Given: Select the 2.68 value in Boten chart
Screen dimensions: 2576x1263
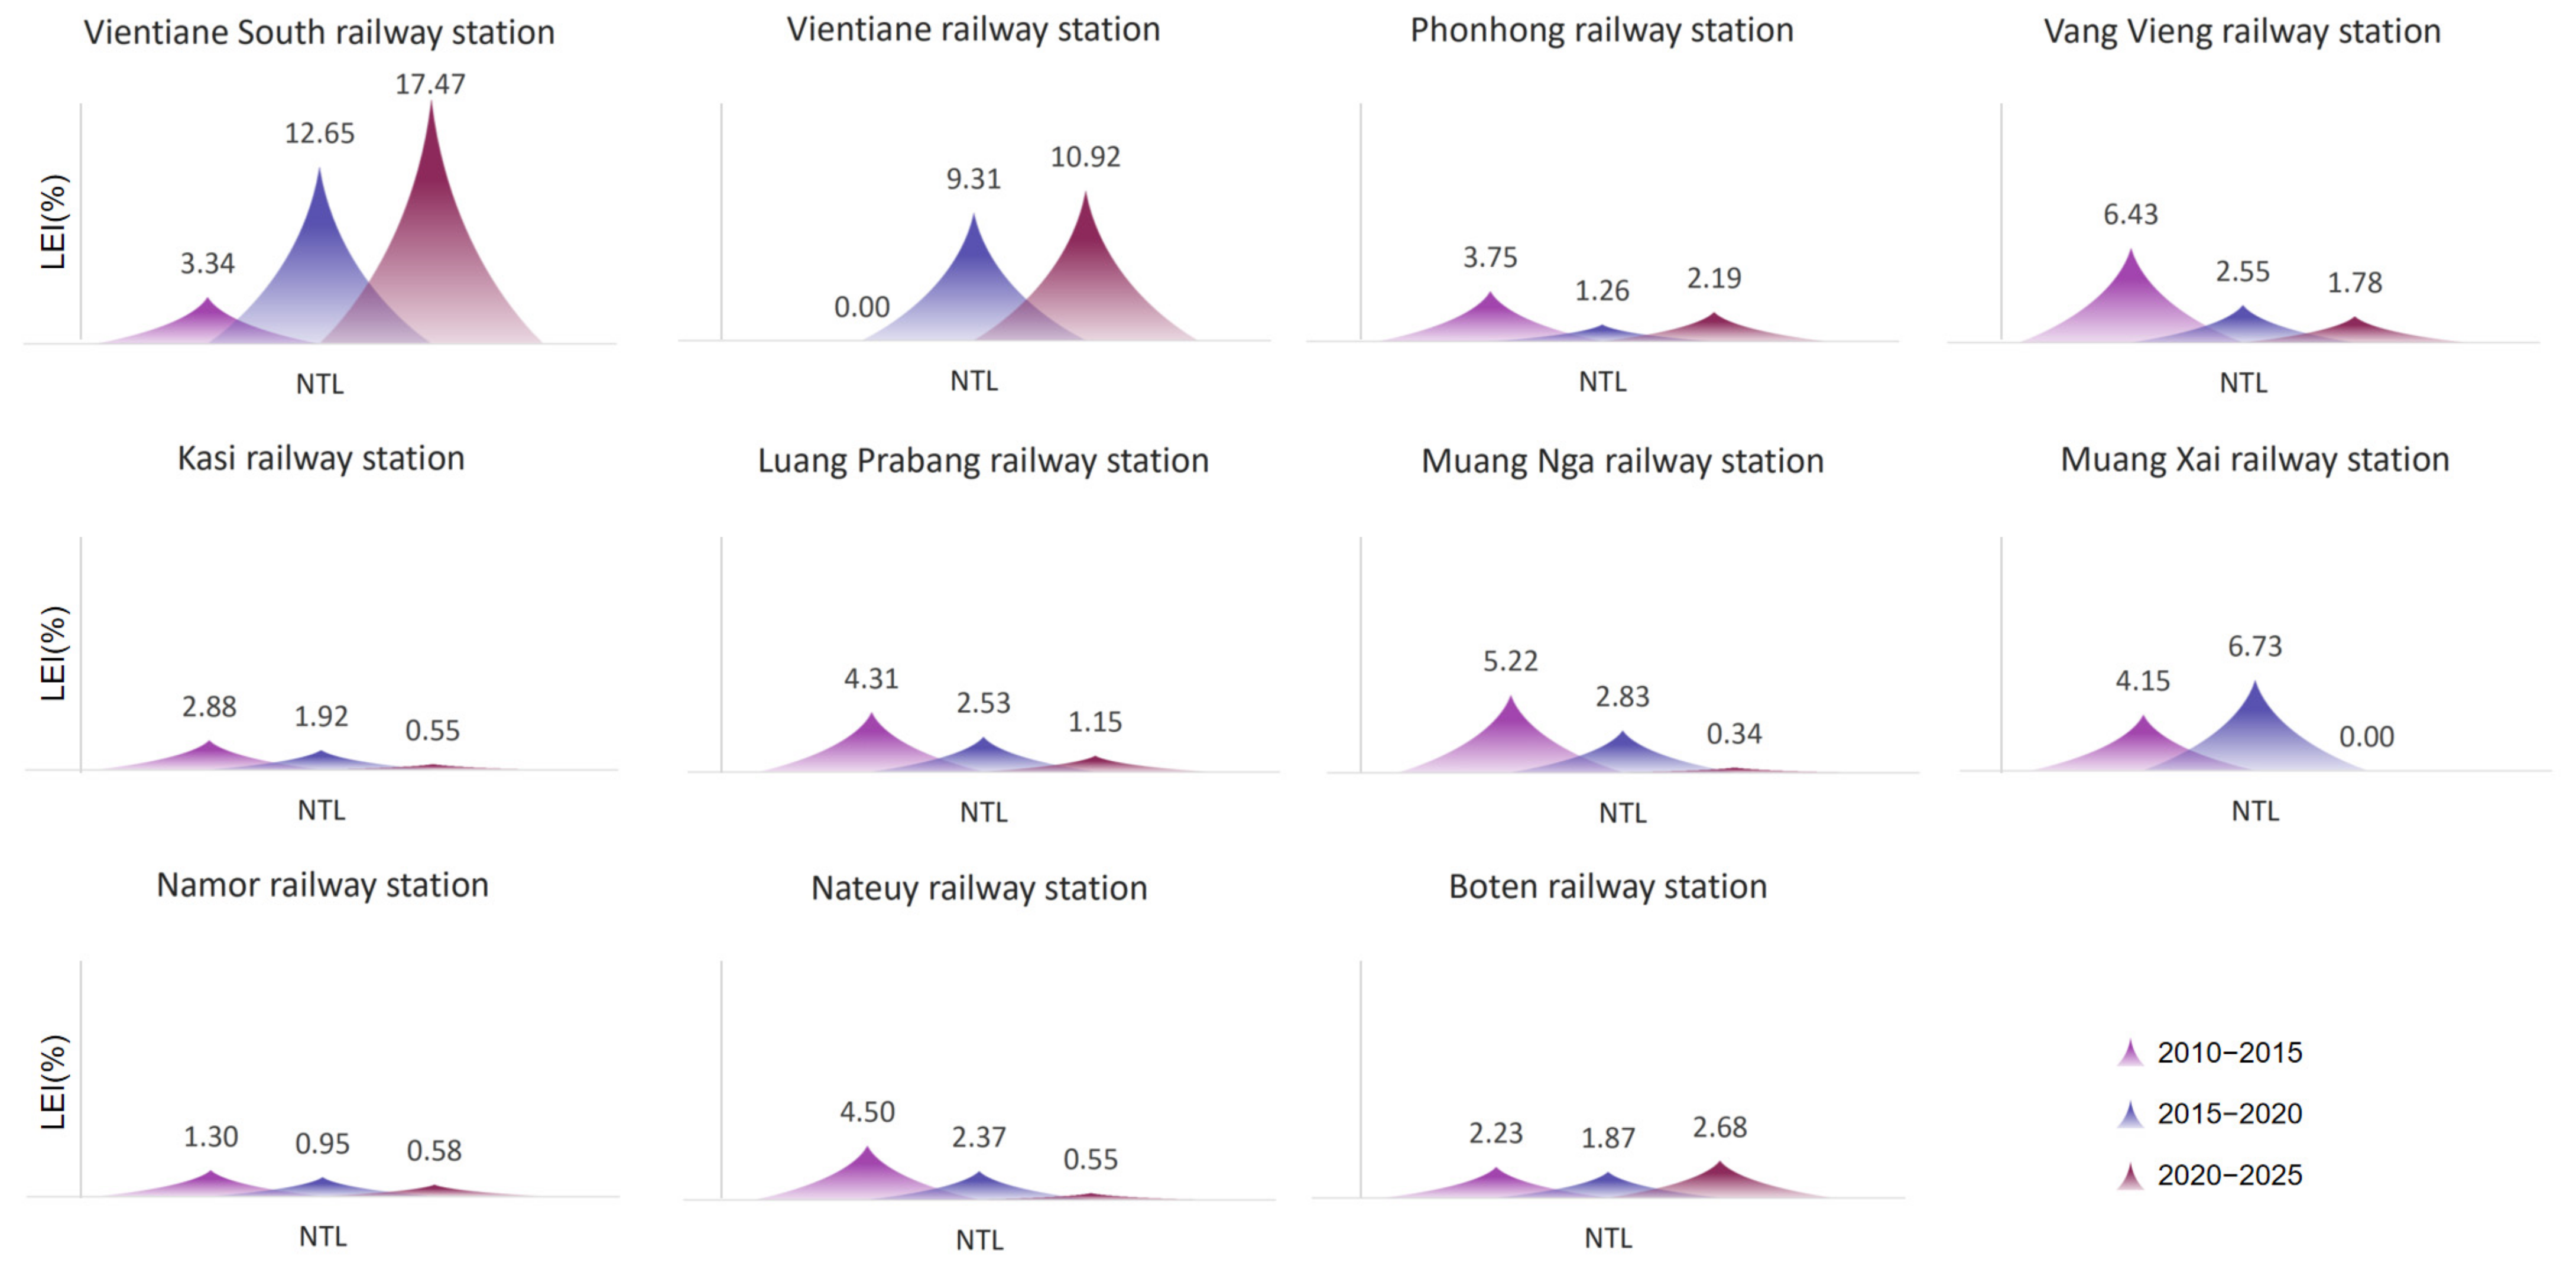Looking at the screenshot, I should [x=1719, y=1128].
